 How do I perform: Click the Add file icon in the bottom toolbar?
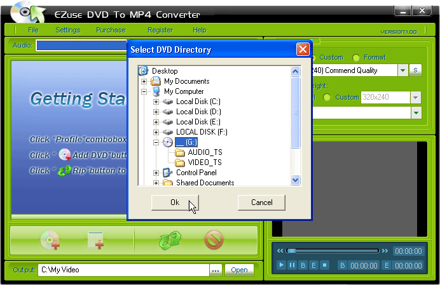95,240
